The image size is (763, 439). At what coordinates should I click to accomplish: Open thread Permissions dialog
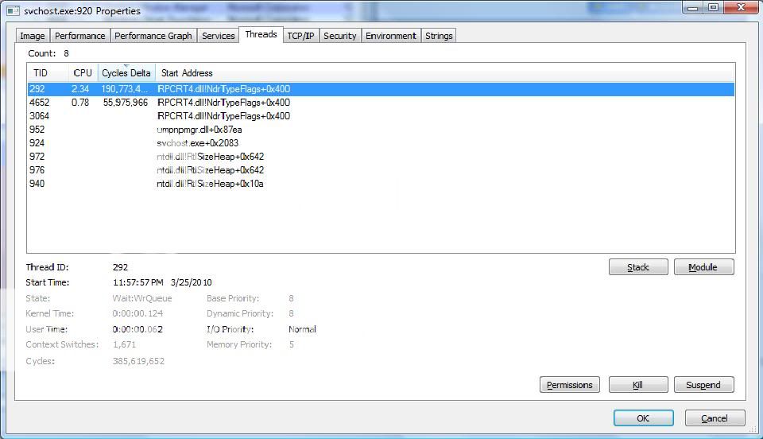click(569, 385)
